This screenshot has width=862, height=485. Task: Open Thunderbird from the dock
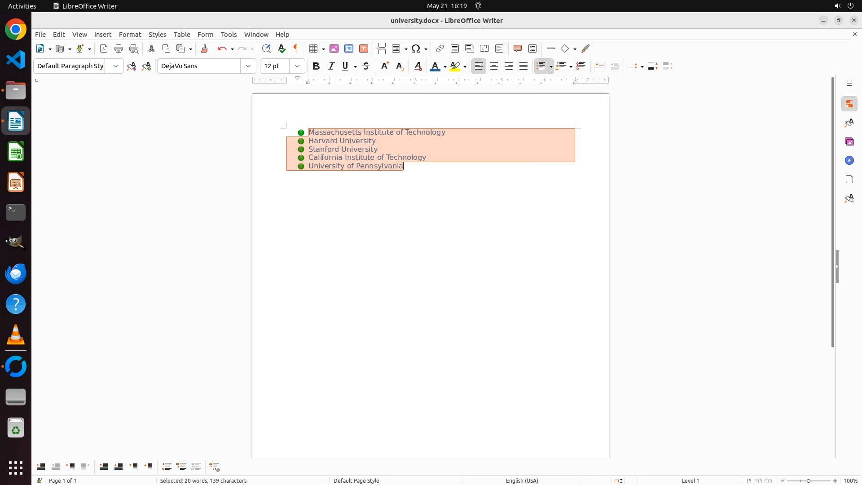pos(16,274)
